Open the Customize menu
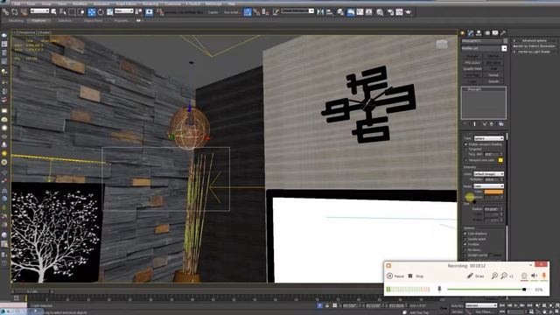The width and height of the screenshot is (560, 315). [172, 3]
